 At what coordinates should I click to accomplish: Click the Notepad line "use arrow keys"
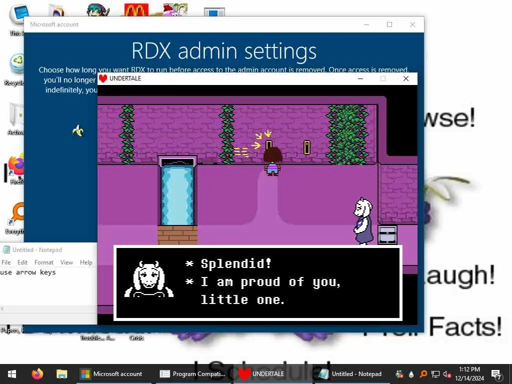pyautogui.click(x=28, y=272)
